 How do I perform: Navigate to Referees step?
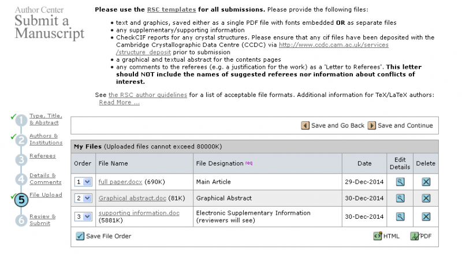tap(42, 156)
